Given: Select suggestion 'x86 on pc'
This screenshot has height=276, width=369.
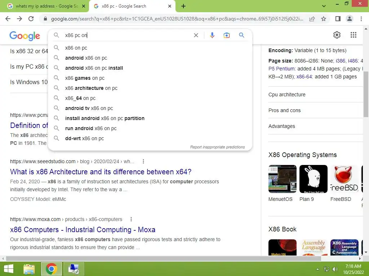Looking at the screenshot, I should [150, 48].
